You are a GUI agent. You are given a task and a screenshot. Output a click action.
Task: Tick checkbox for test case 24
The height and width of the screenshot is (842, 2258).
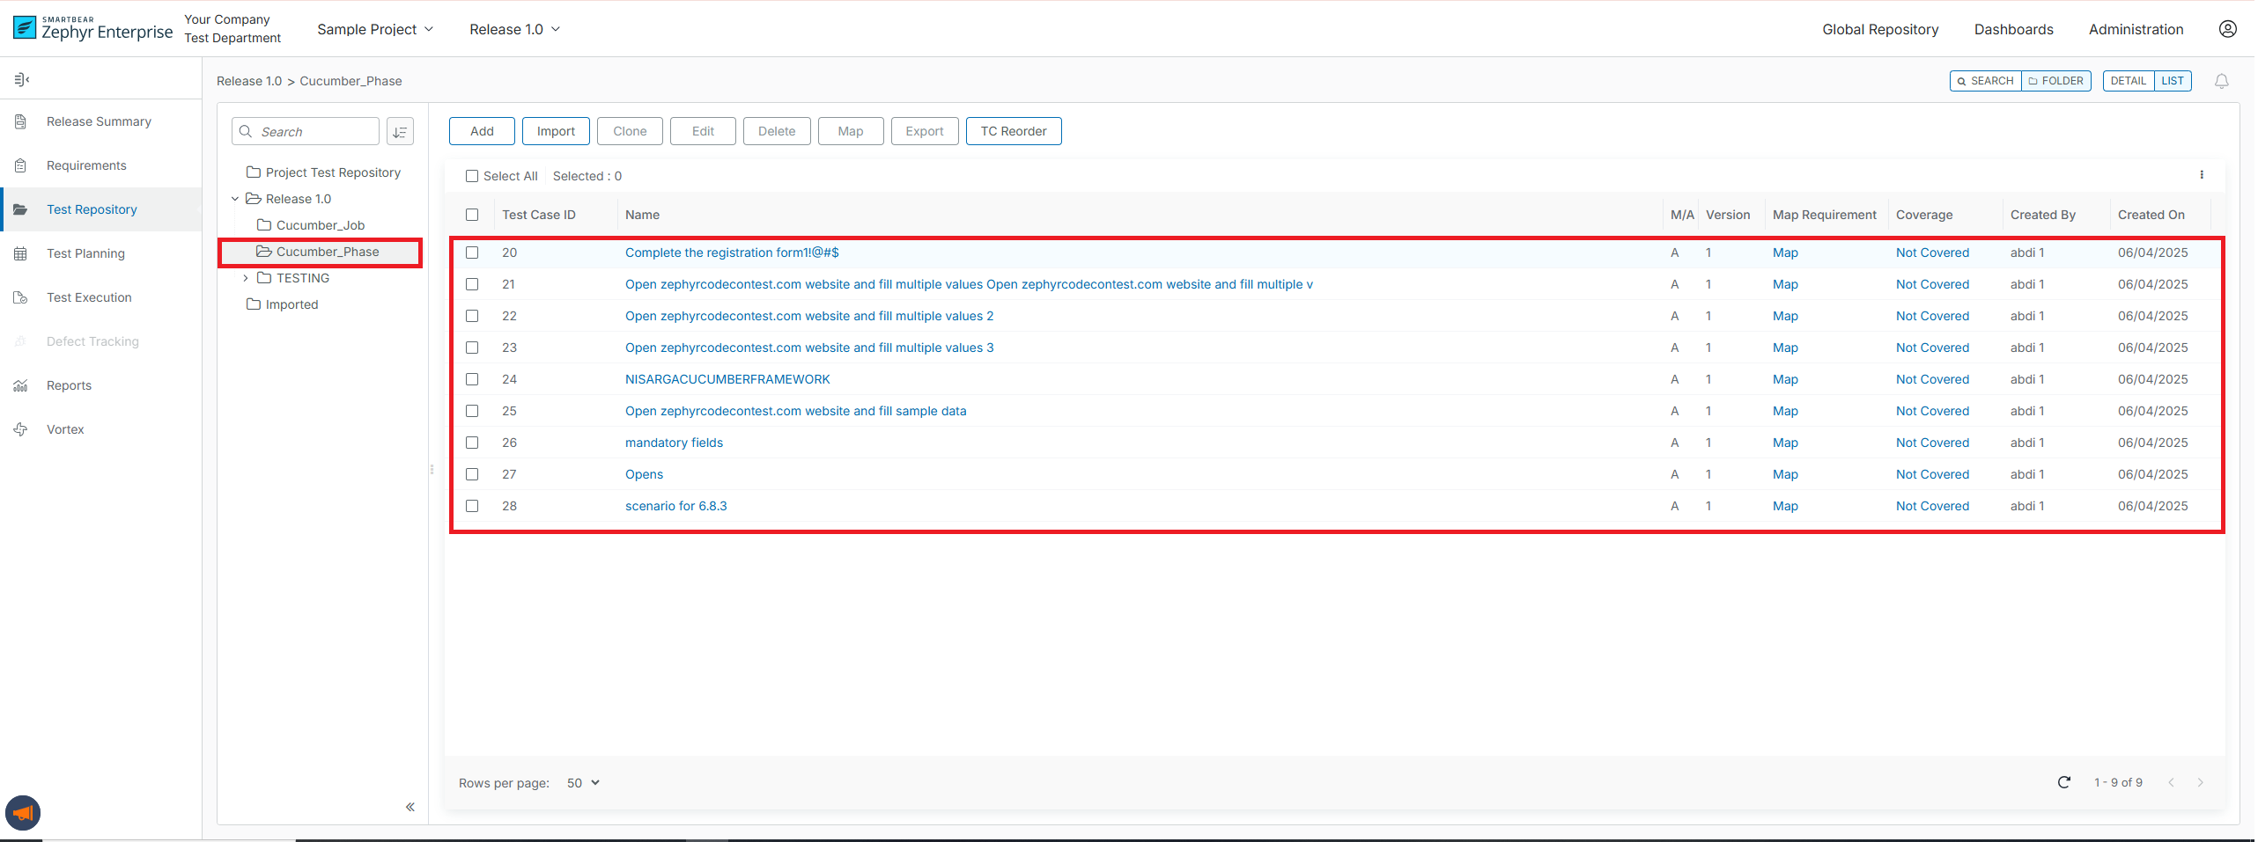pos(472,379)
